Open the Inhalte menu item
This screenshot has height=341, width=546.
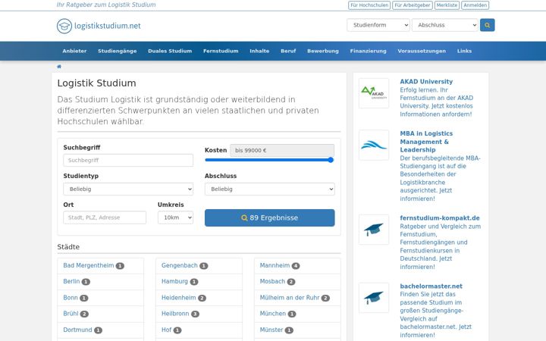pyautogui.click(x=259, y=51)
